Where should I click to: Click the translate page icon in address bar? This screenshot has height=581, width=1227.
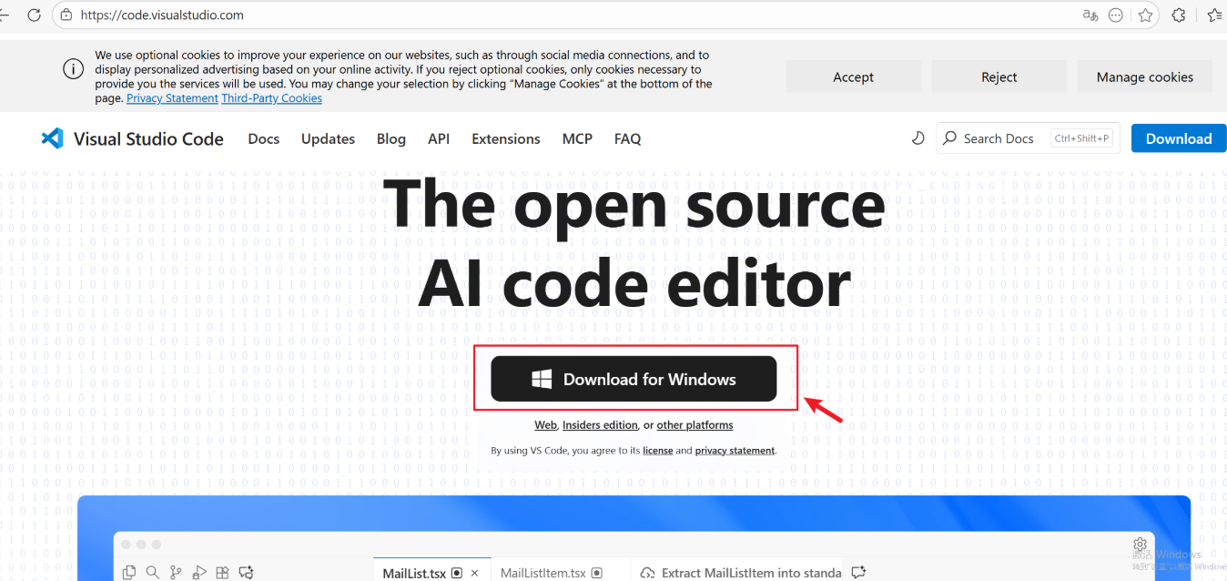(1090, 15)
